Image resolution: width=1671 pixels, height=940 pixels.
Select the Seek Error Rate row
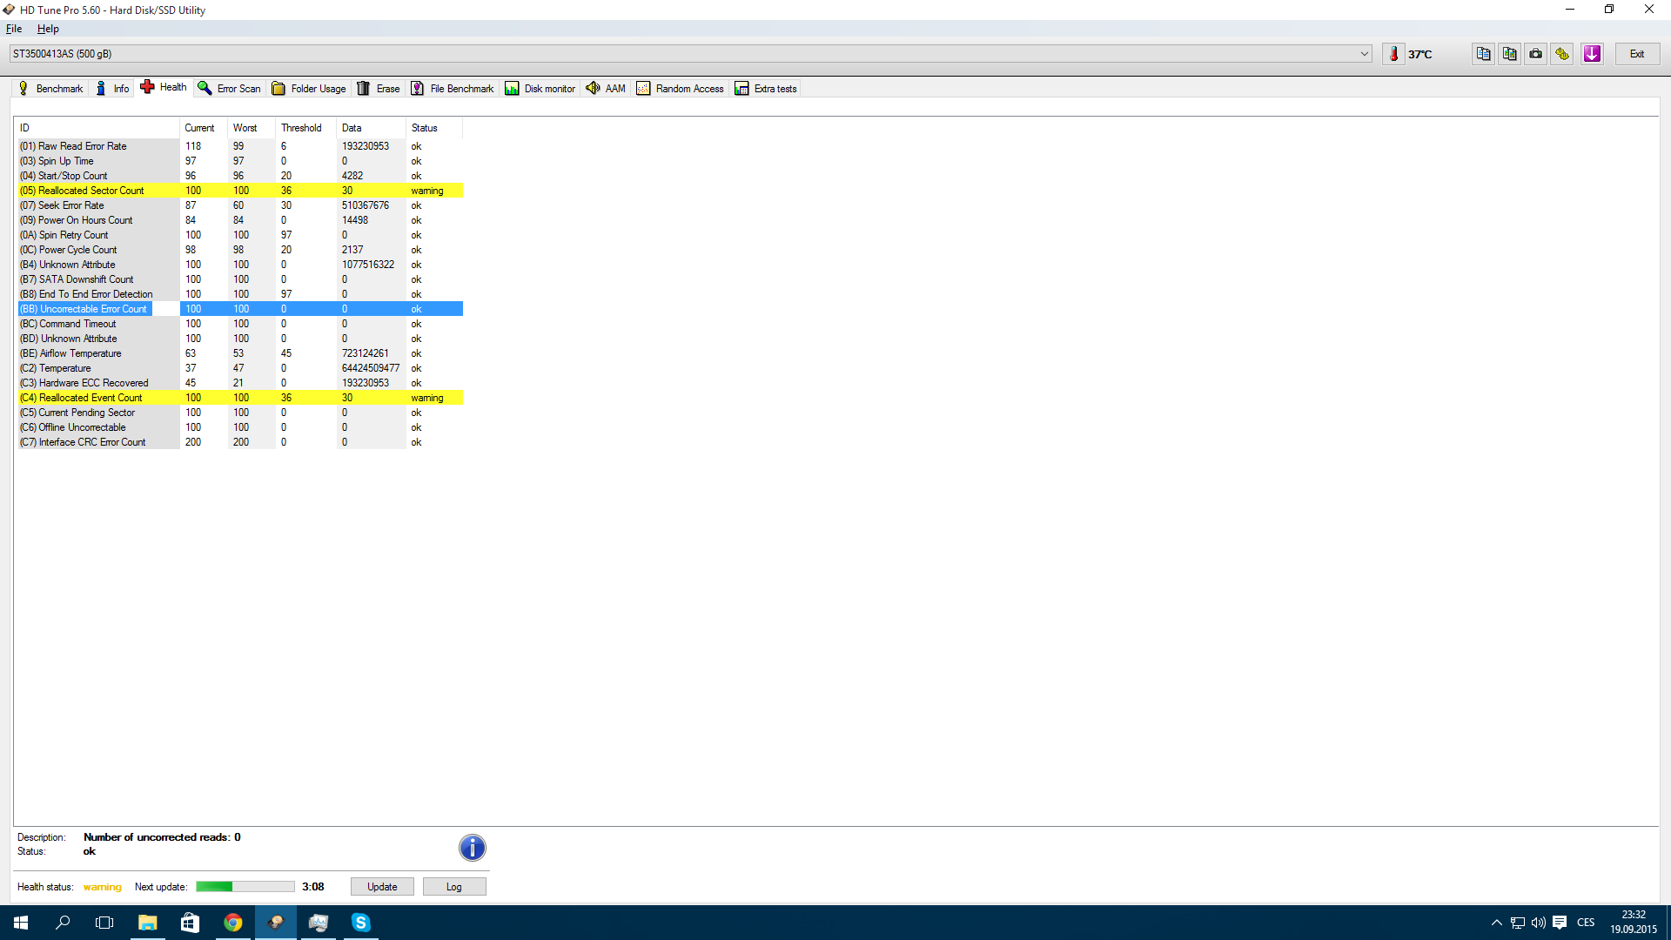coord(239,205)
